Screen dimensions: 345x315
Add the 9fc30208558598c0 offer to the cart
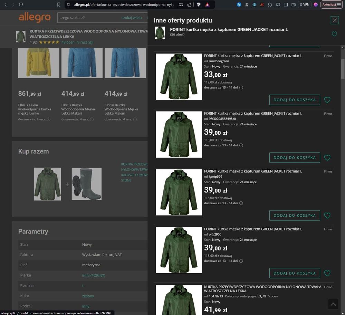click(x=295, y=158)
